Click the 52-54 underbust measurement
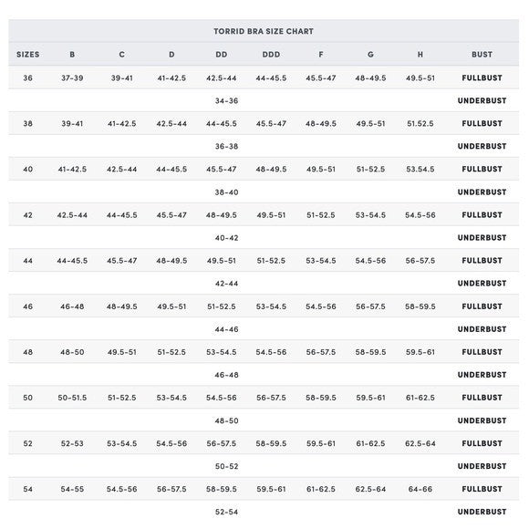The image size is (529, 529). 227,512
